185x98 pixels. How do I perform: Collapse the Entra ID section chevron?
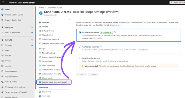32,40
